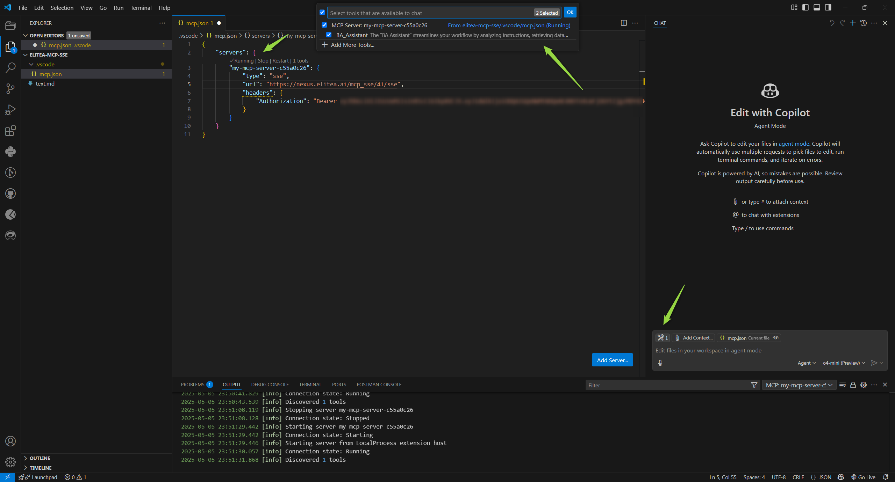Screen dimensions: 895x482
Task: Click the notifications bell in status bar
Action: point(886,477)
